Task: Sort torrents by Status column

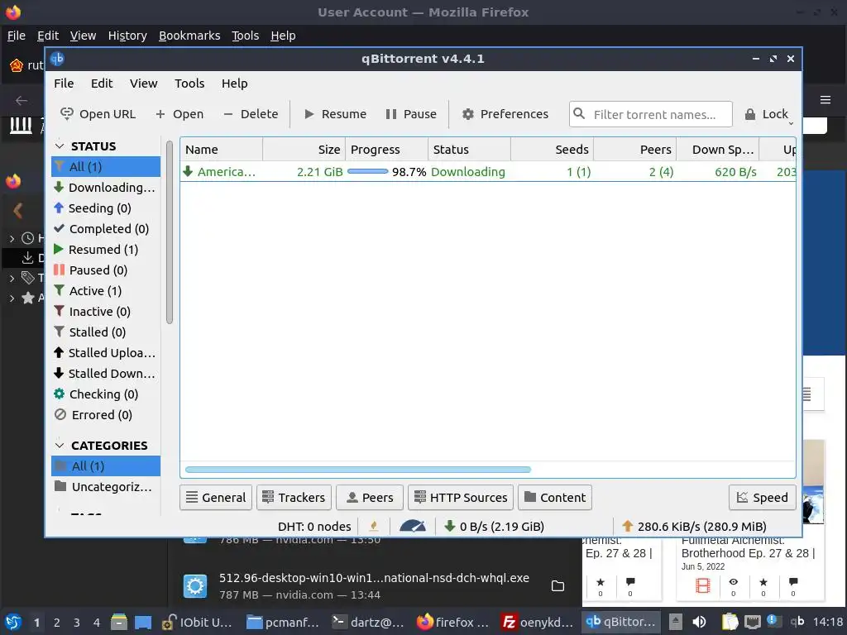Action: (x=470, y=150)
